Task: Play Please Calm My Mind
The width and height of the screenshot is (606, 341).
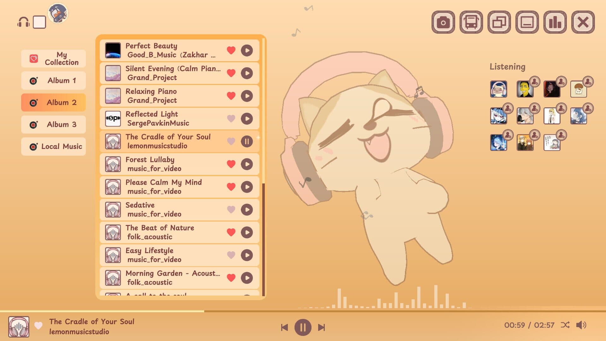Action: (x=247, y=187)
